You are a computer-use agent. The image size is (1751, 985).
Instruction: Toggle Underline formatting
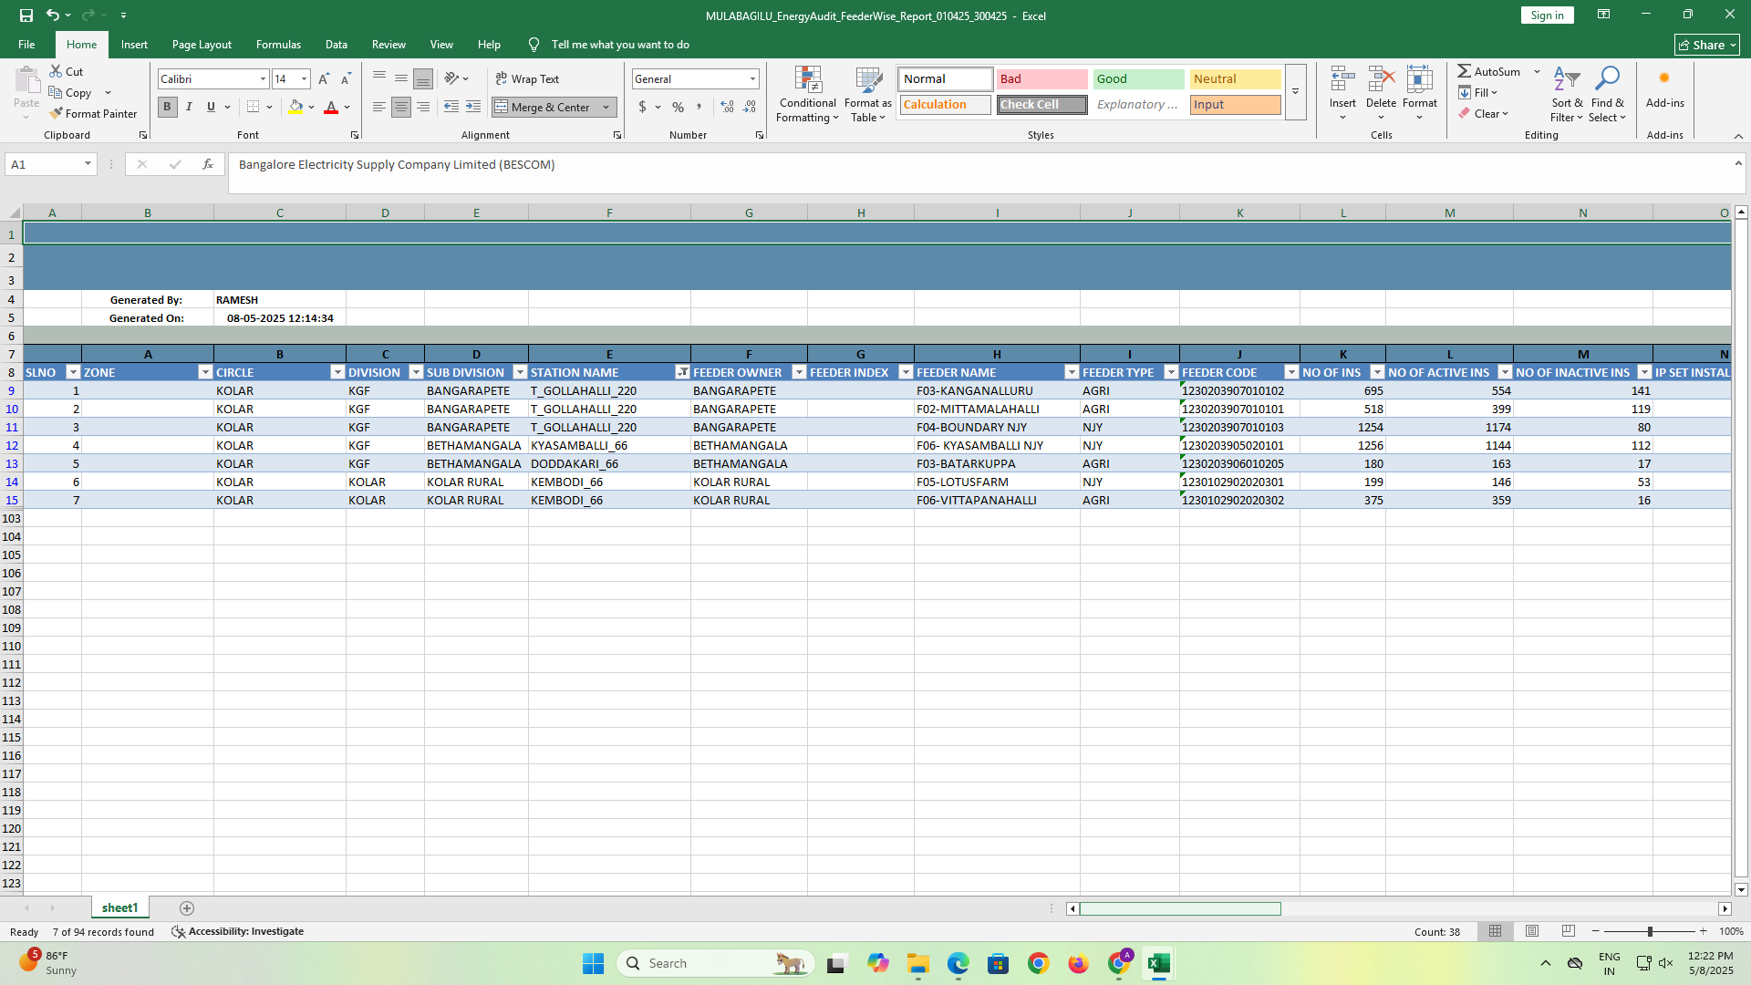point(211,107)
